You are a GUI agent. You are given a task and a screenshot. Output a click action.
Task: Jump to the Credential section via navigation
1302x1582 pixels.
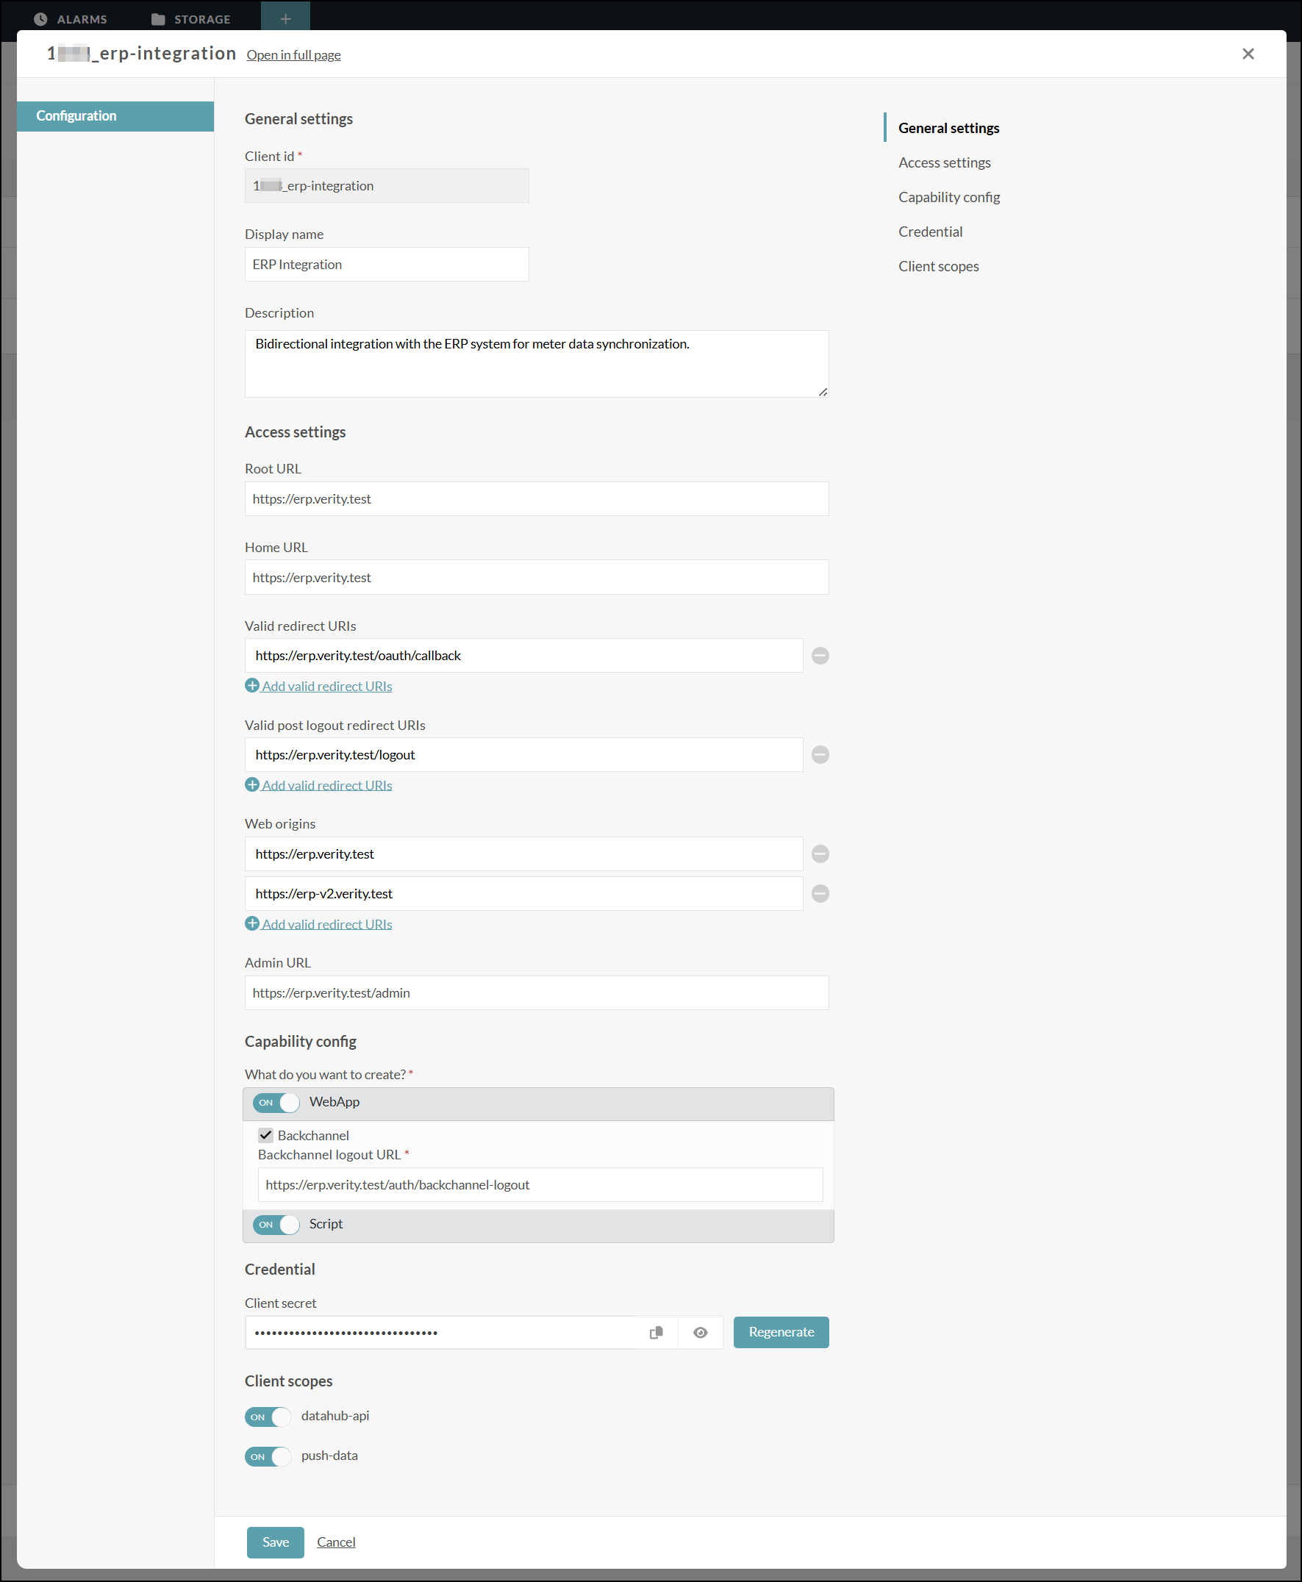click(930, 231)
